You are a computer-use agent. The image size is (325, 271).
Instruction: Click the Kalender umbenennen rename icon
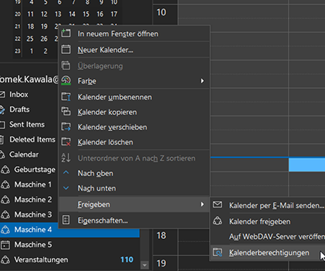coord(67,97)
